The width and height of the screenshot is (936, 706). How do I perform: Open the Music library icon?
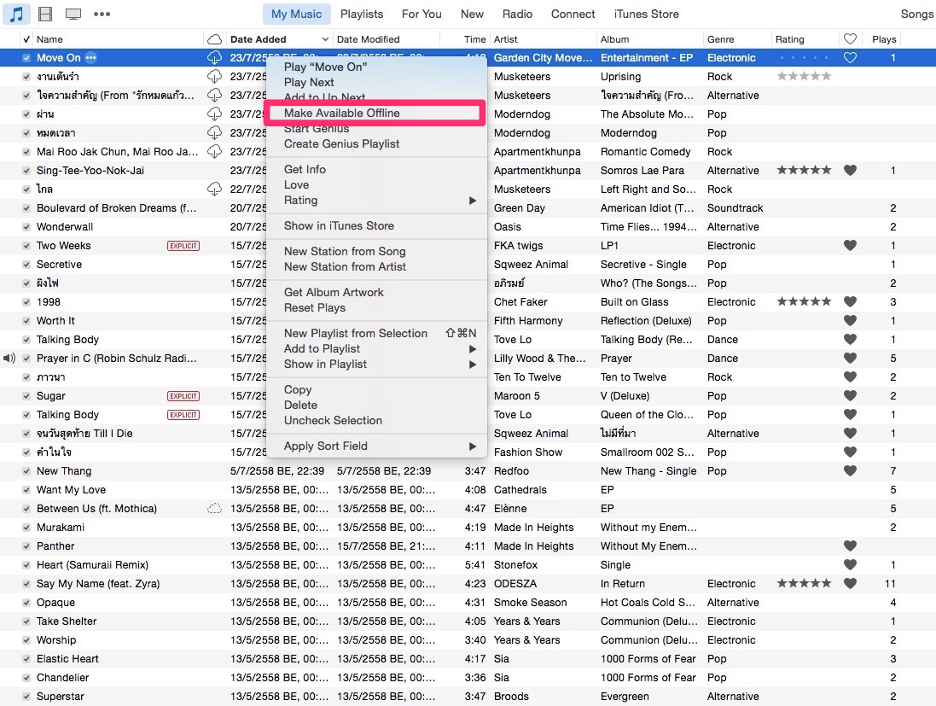[16, 14]
